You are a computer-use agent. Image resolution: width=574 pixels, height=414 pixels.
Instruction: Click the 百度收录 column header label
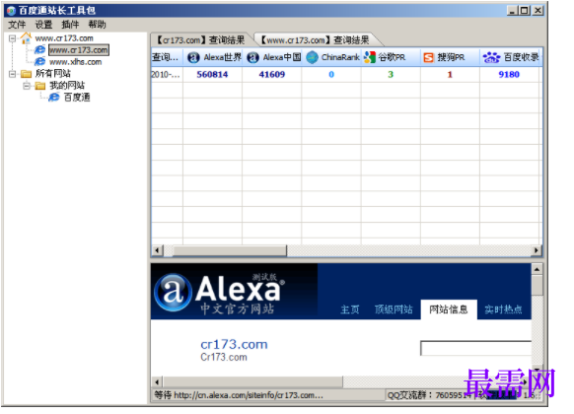tap(522, 57)
